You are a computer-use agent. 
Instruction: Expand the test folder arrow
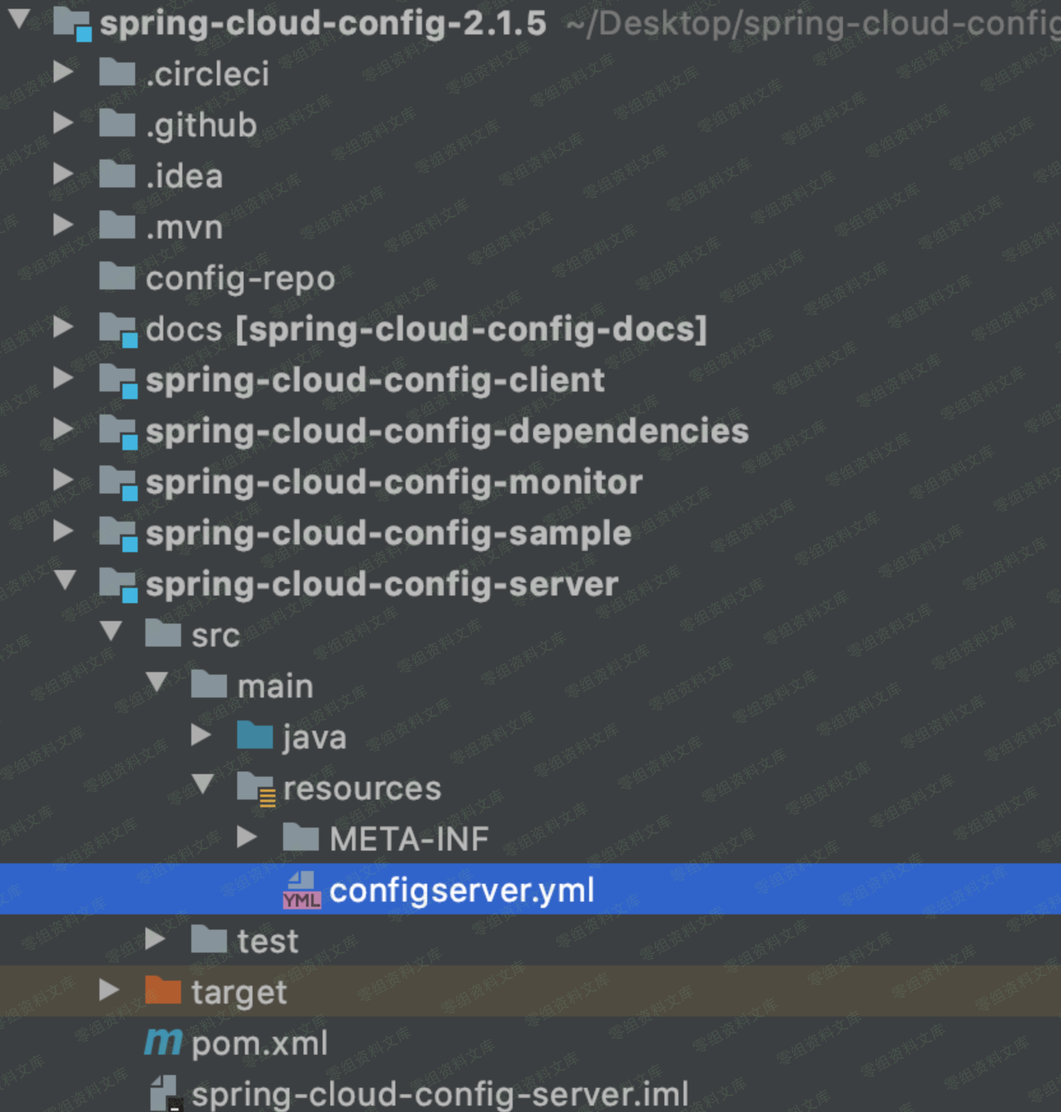point(154,940)
